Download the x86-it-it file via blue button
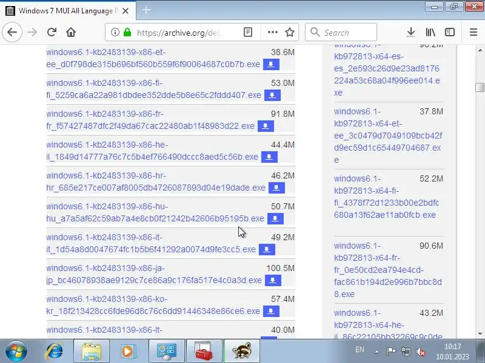Image resolution: width=485 pixels, height=363 pixels. tap(267, 249)
